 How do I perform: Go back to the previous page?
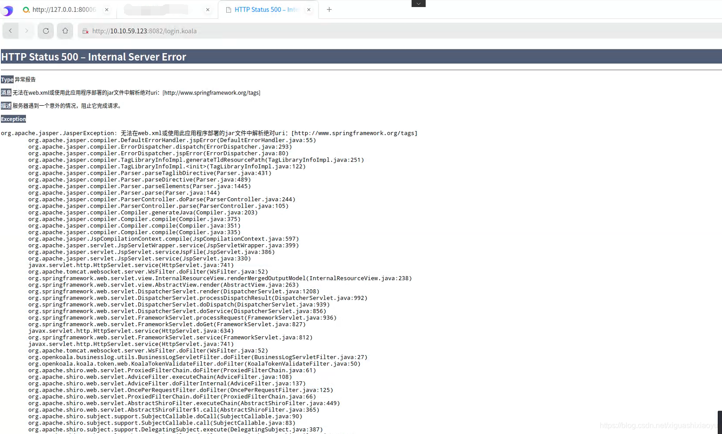[x=10, y=31]
